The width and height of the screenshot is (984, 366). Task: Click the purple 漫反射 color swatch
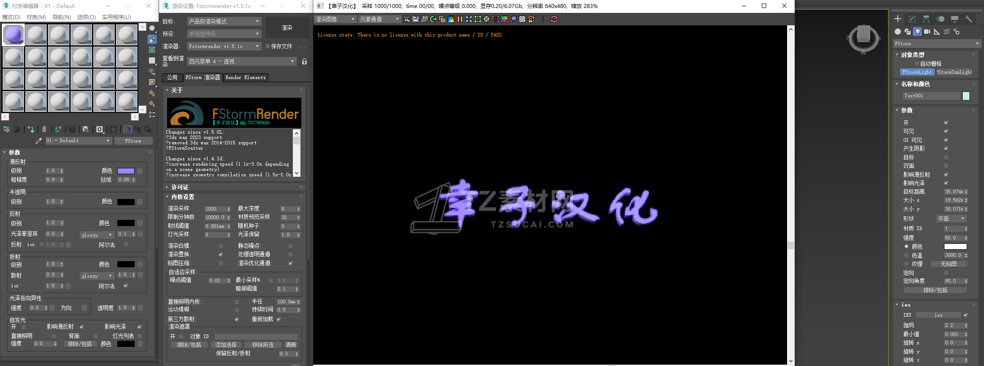[126, 171]
